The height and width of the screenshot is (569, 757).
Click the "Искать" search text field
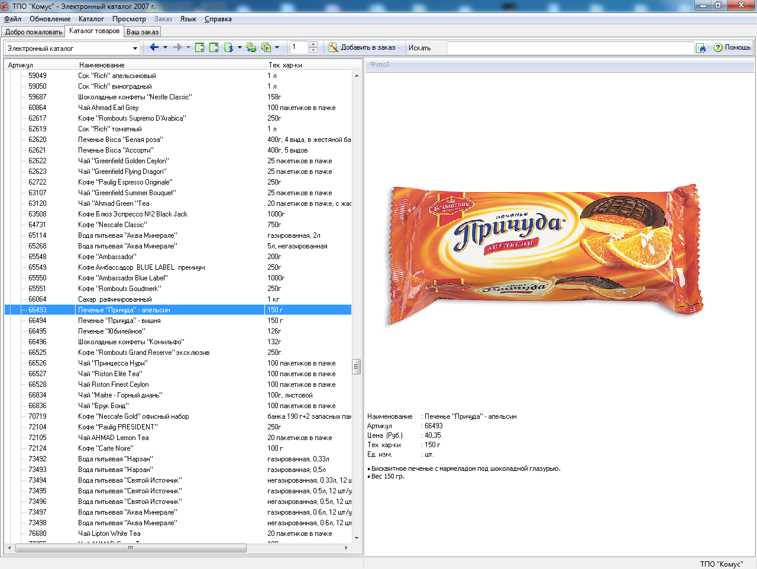570,48
